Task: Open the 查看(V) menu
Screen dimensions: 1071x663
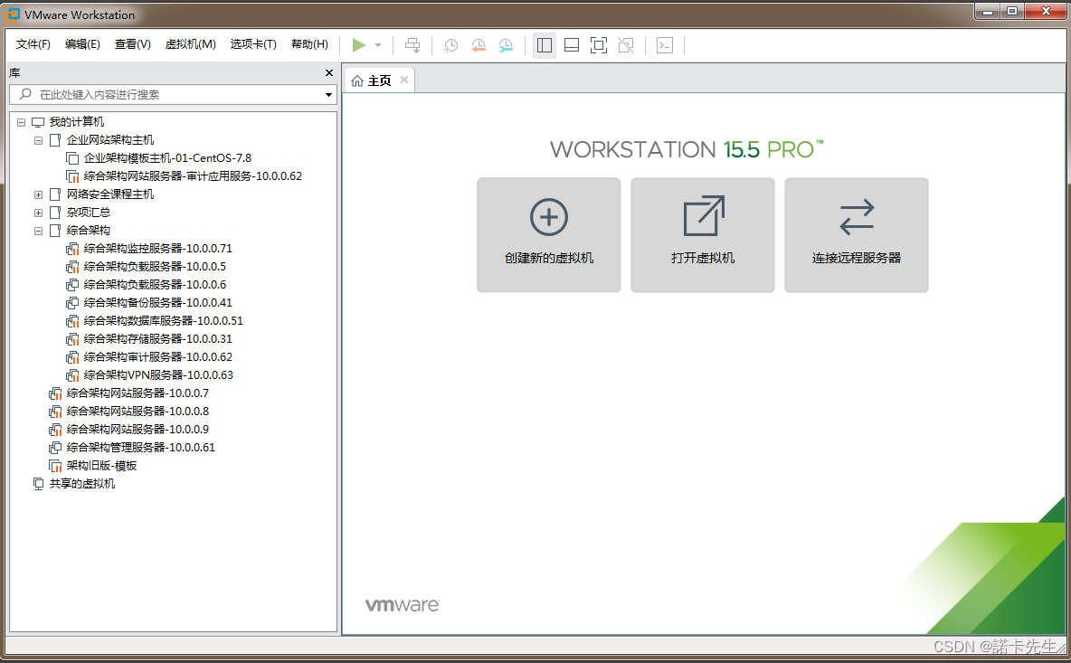Action: click(x=132, y=44)
